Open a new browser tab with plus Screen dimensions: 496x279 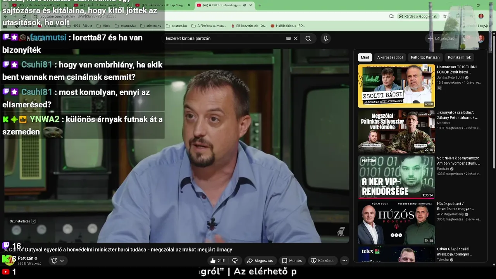point(260,5)
